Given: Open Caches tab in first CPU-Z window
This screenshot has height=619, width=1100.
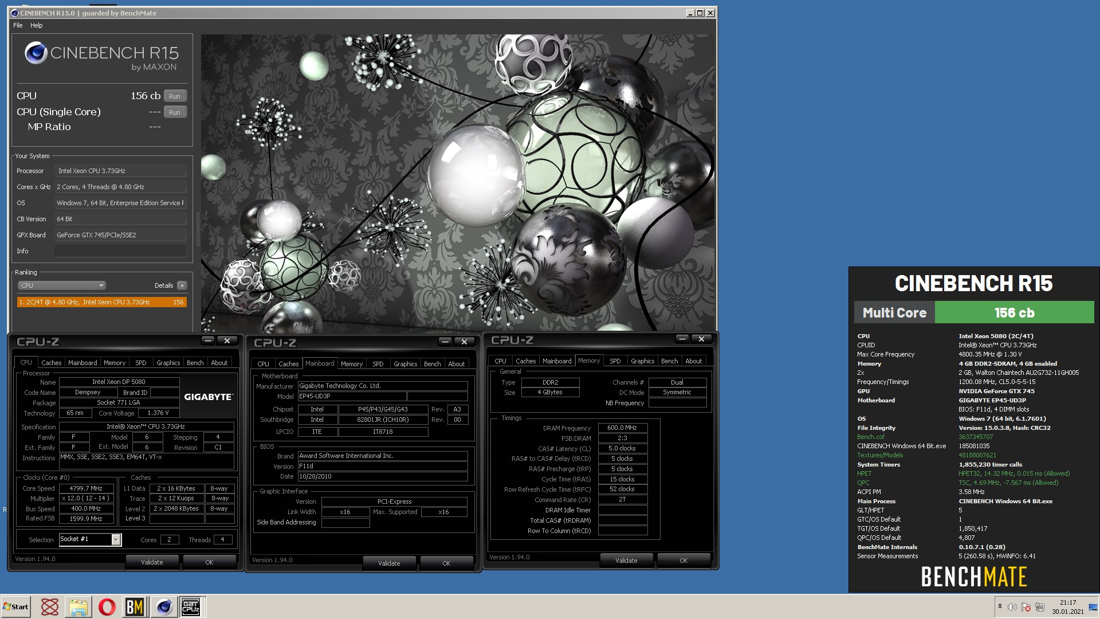Looking at the screenshot, I should pyautogui.click(x=51, y=363).
